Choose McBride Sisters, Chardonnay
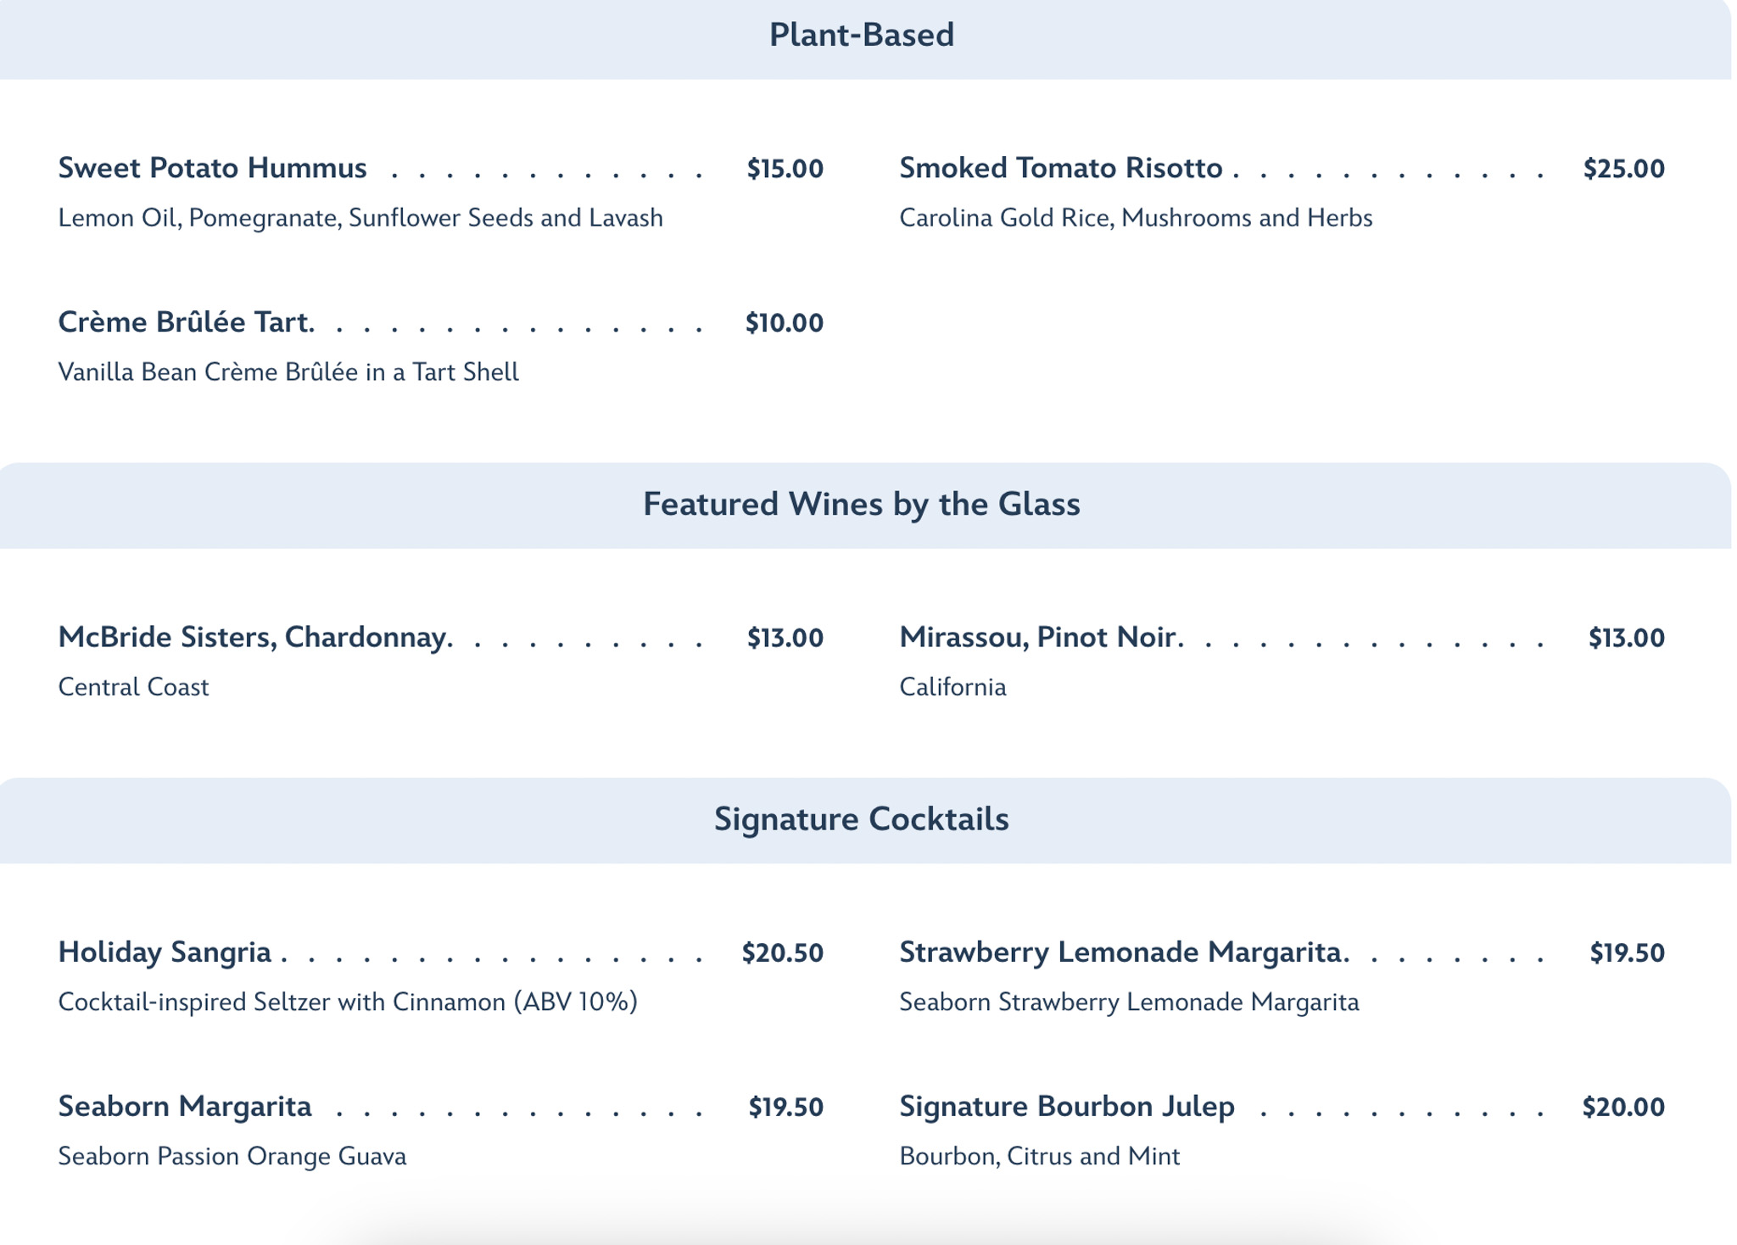The image size is (1737, 1245). click(x=254, y=637)
